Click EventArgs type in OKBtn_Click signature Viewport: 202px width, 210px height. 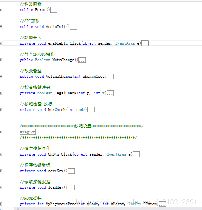pos(117,154)
